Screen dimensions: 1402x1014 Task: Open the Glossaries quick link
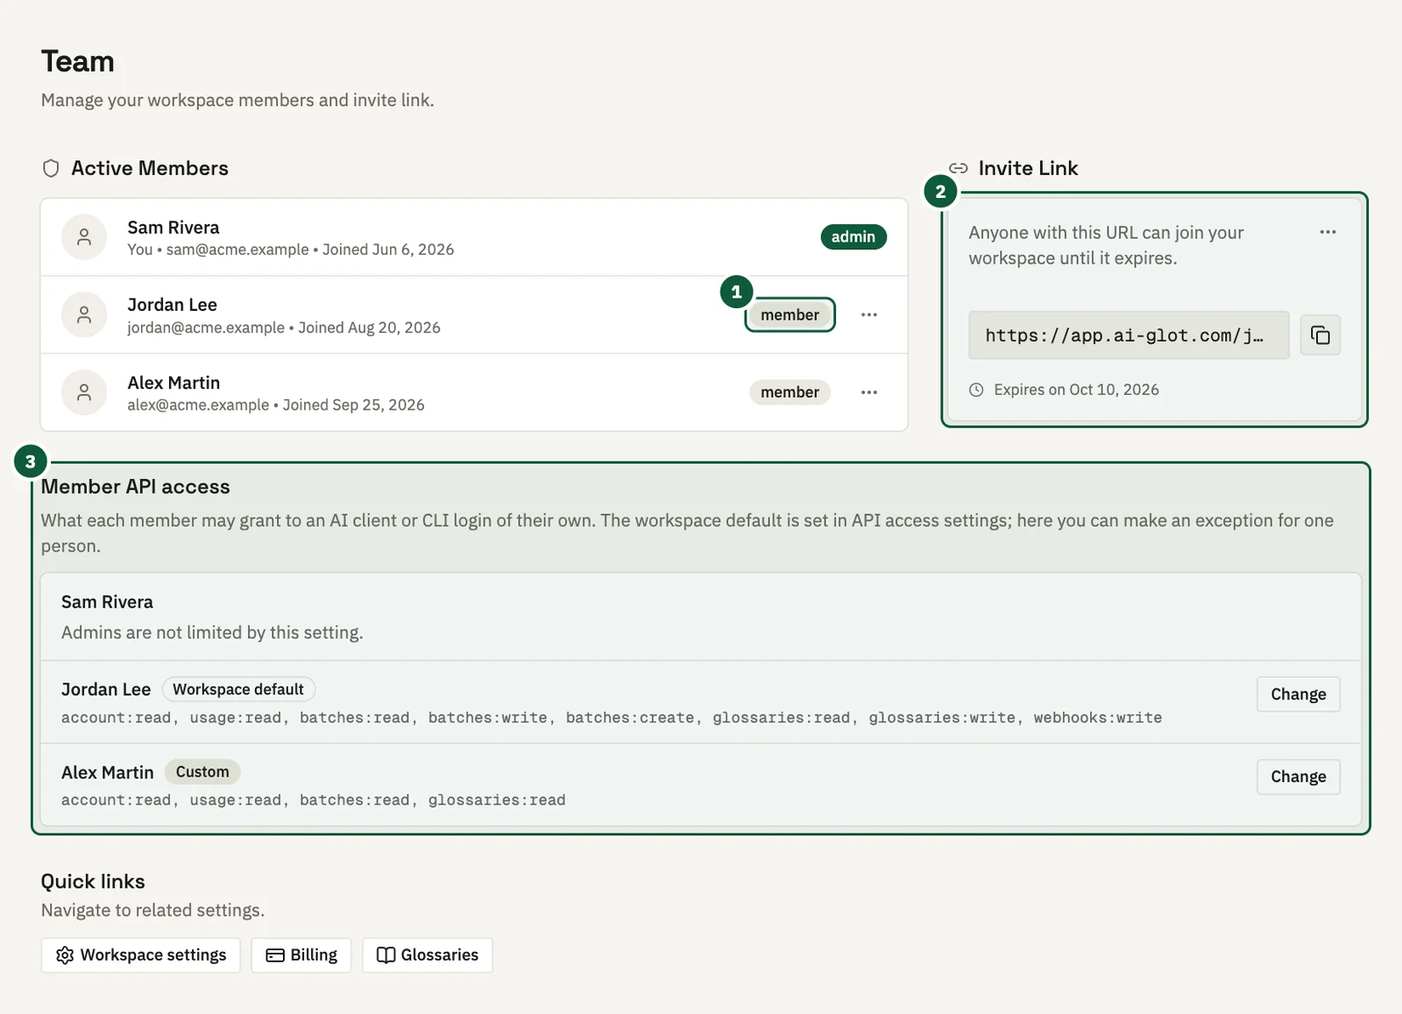pos(428,955)
